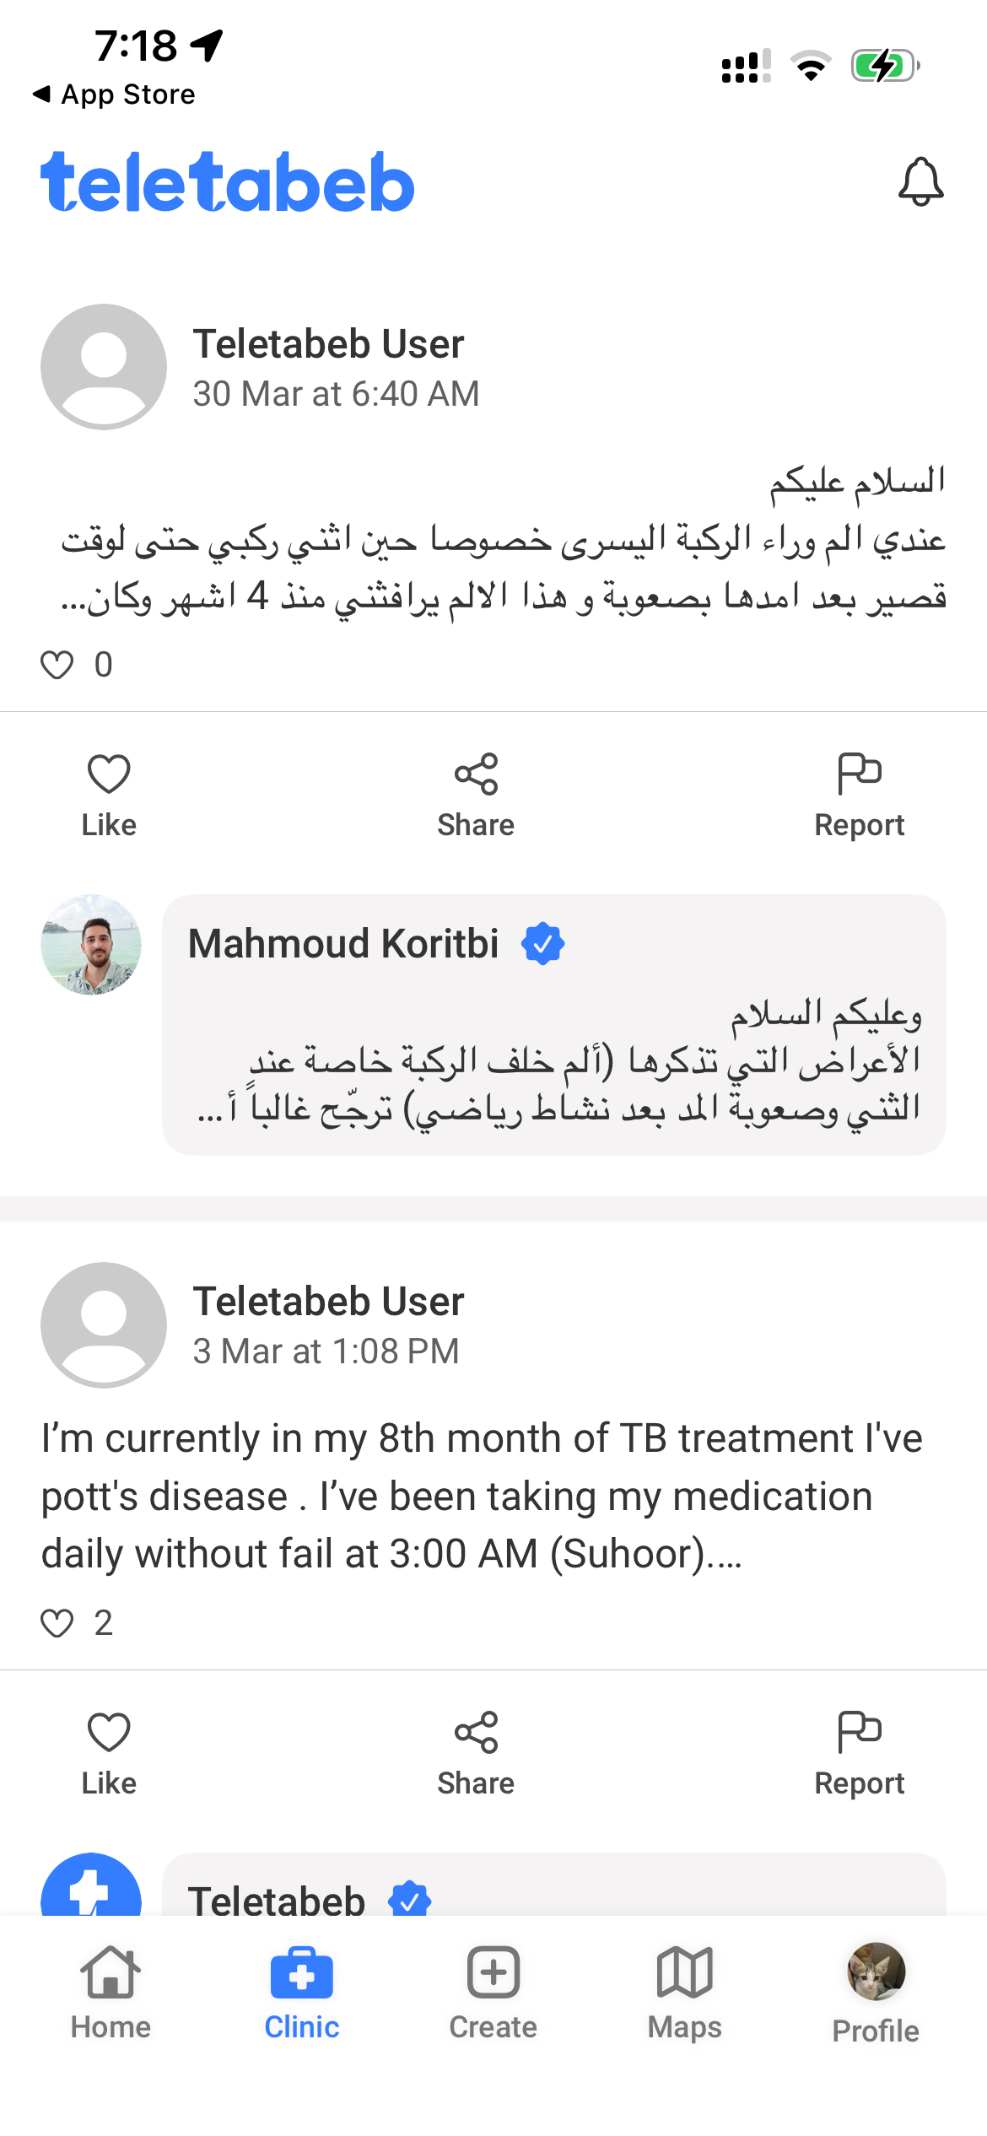Viewport: 987px width, 2136px height.
Task: Tap the Create tab icon
Action: [493, 1974]
